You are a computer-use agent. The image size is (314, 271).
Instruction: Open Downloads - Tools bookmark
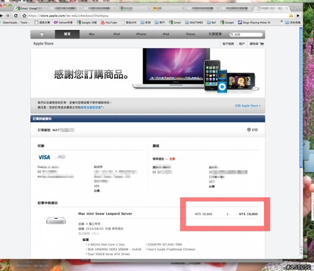tap(15, 23)
